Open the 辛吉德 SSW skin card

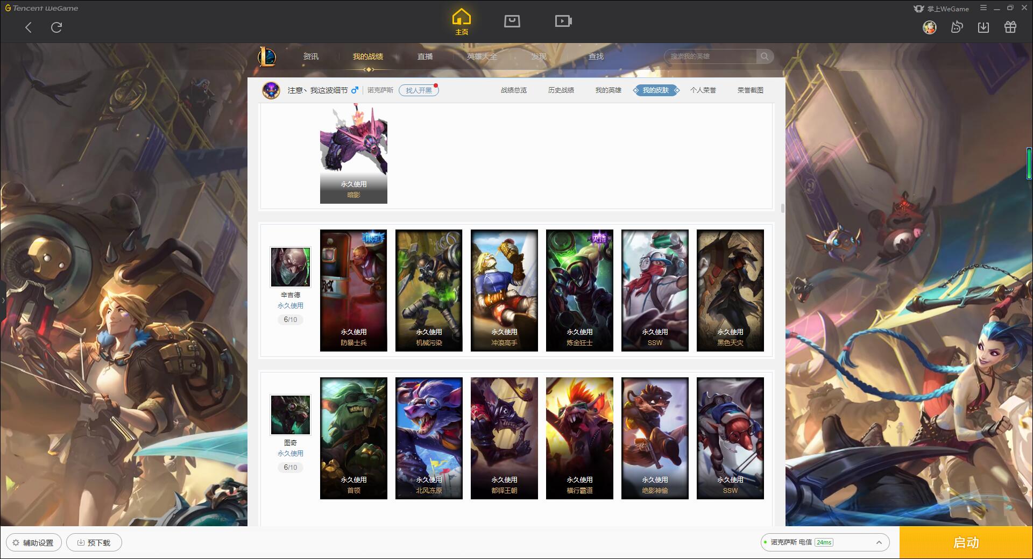tap(655, 290)
